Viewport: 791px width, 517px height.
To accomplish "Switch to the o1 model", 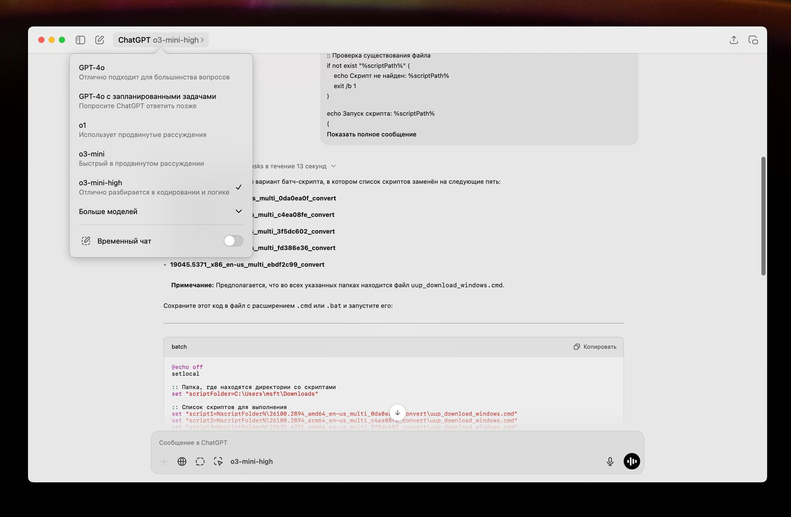I will pyautogui.click(x=161, y=130).
